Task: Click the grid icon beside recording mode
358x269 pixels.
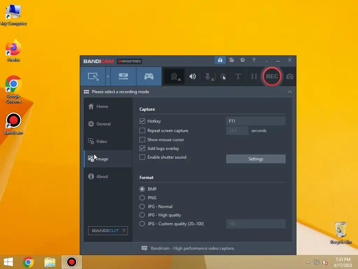Action: (86, 92)
